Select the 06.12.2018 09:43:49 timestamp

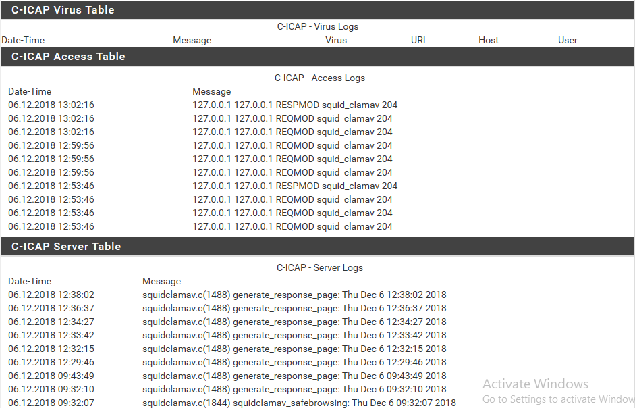pos(51,376)
